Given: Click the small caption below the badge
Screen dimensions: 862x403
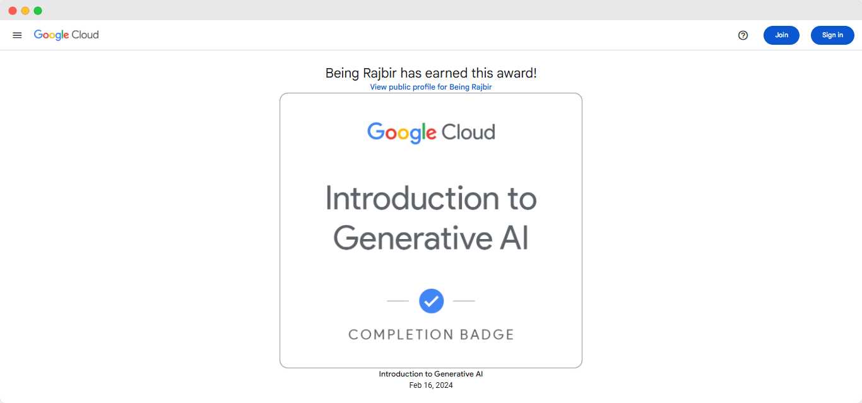Looking at the screenshot, I should click(x=431, y=374).
